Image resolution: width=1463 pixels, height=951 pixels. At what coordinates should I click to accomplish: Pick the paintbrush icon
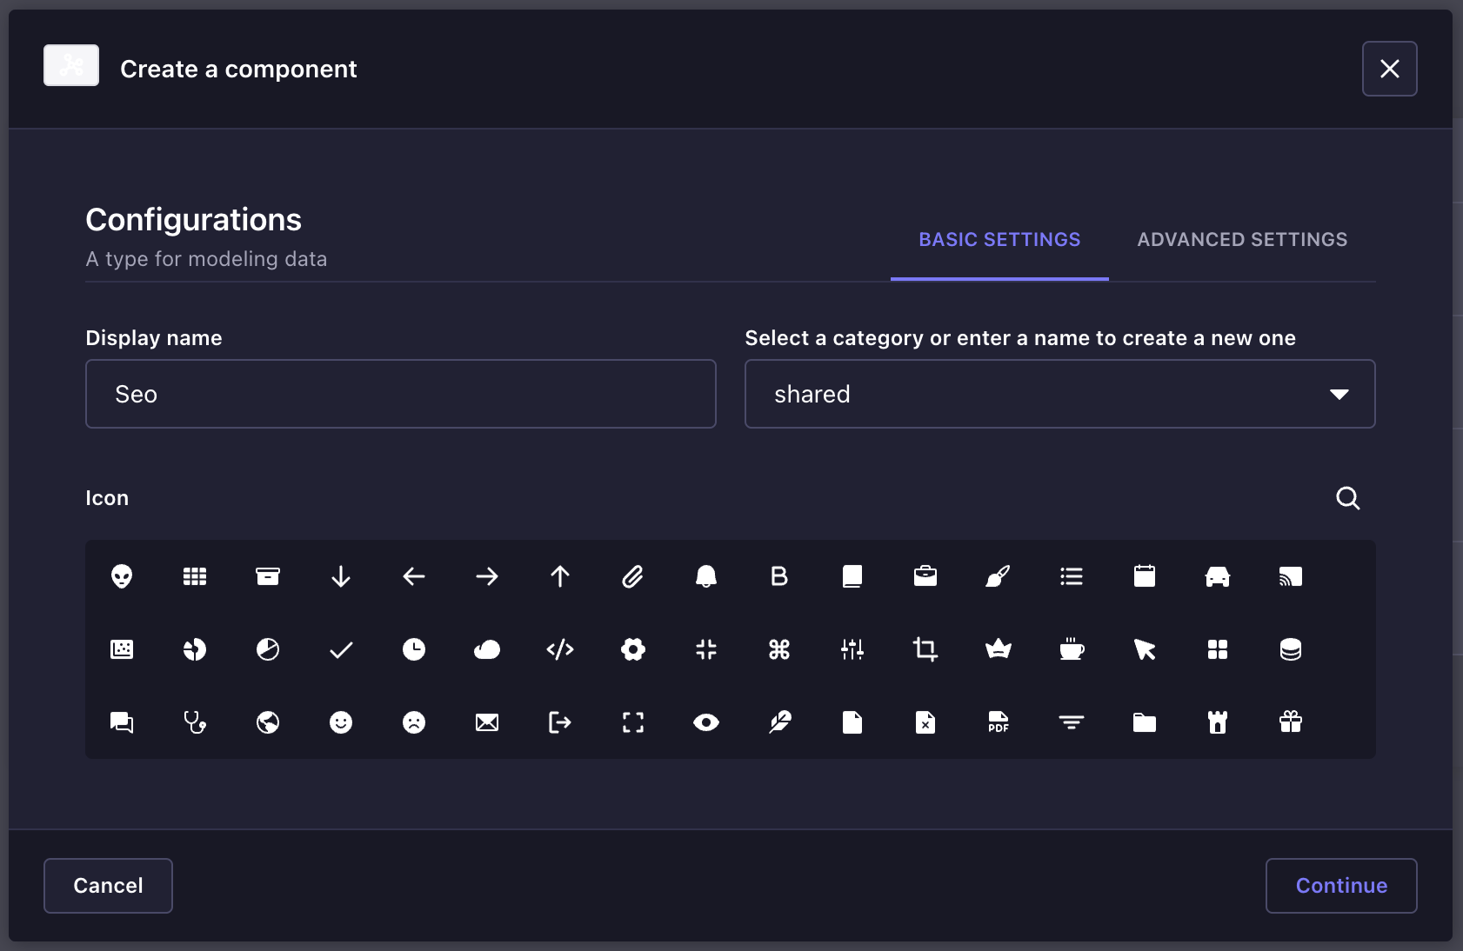click(x=999, y=575)
